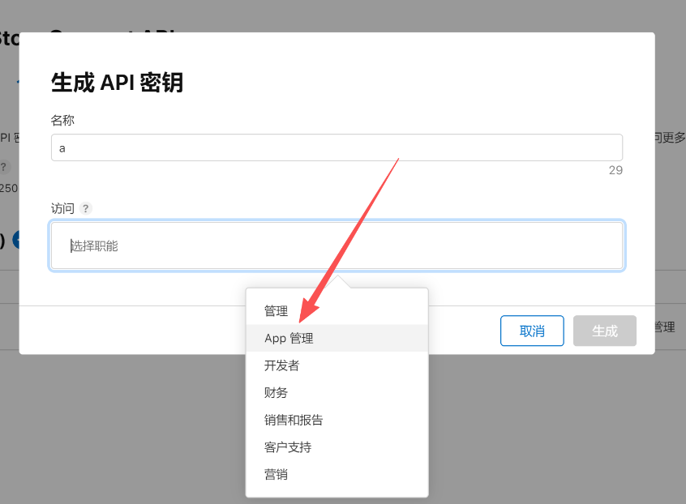
Task: Select the 客户支持 role
Action: (x=337, y=447)
